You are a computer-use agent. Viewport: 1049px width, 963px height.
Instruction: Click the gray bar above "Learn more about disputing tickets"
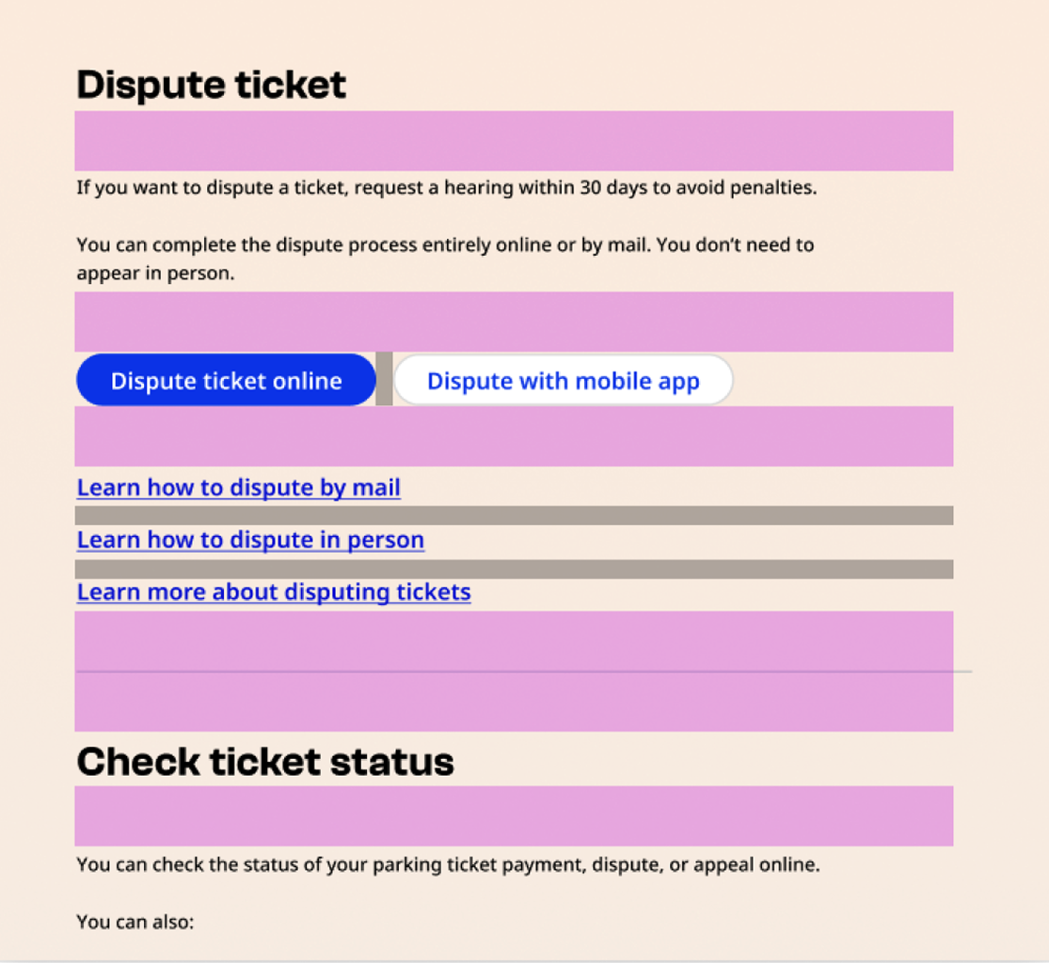515,569
